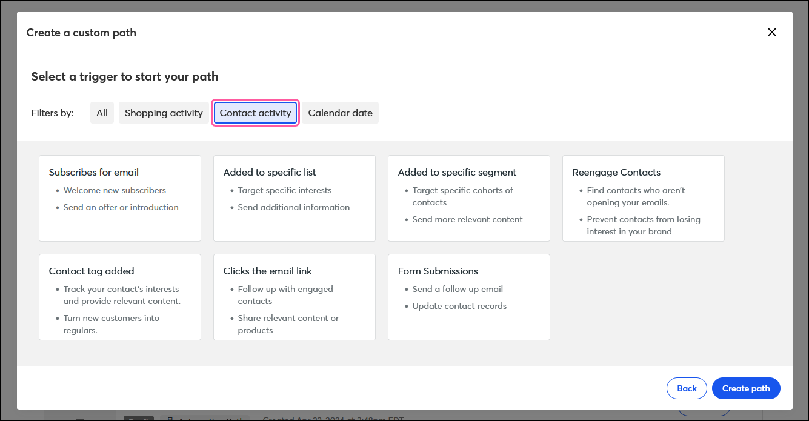This screenshot has width=809, height=421.
Task: Select the All filter
Action: [102, 113]
